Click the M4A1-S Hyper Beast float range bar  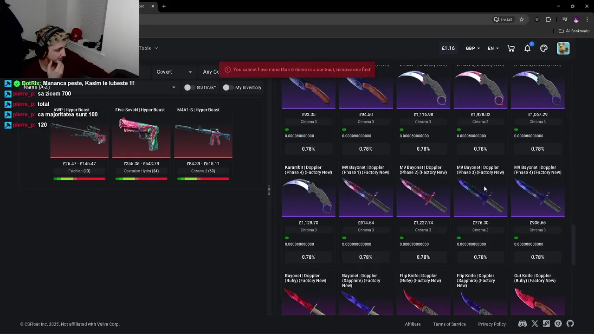pos(203,179)
